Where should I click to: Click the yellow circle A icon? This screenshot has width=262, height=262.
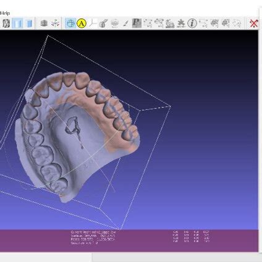[x=82, y=23]
